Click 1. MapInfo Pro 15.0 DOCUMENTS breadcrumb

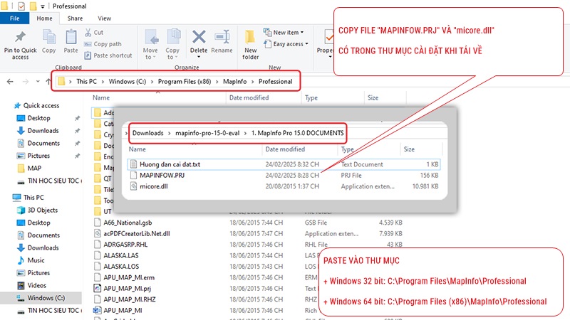coord(297,133)
